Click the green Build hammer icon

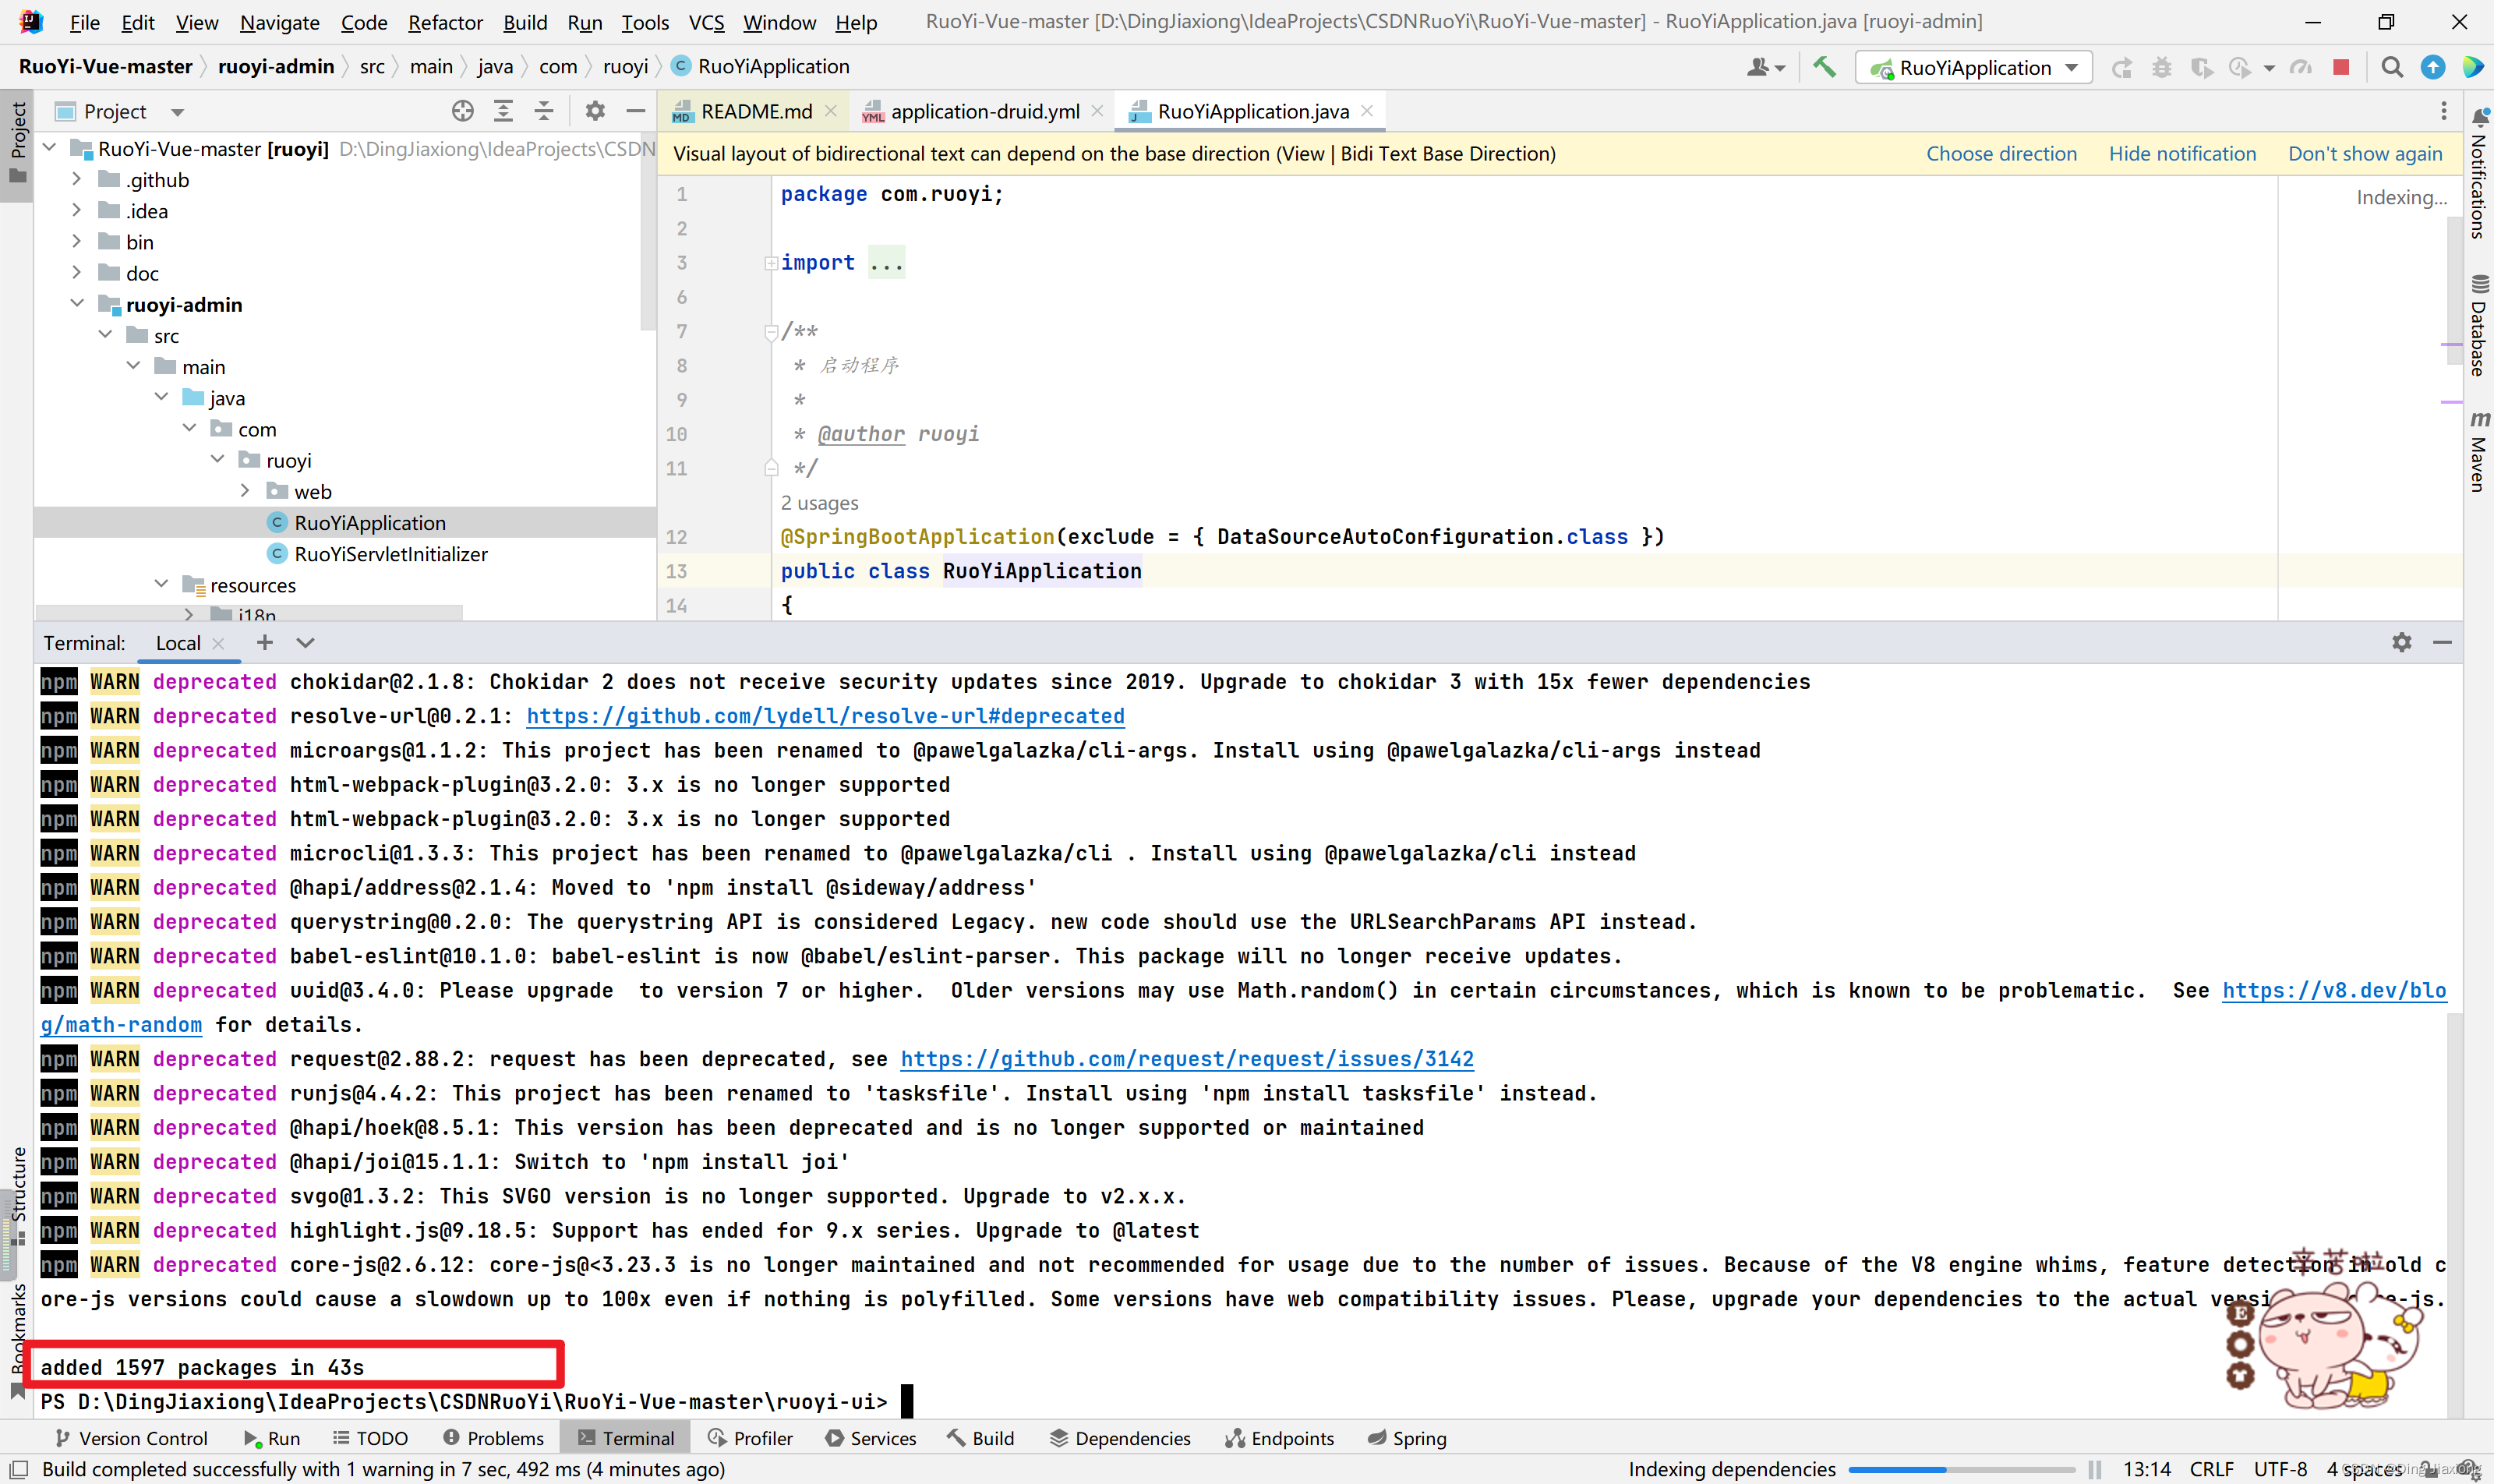[1824, 67]
